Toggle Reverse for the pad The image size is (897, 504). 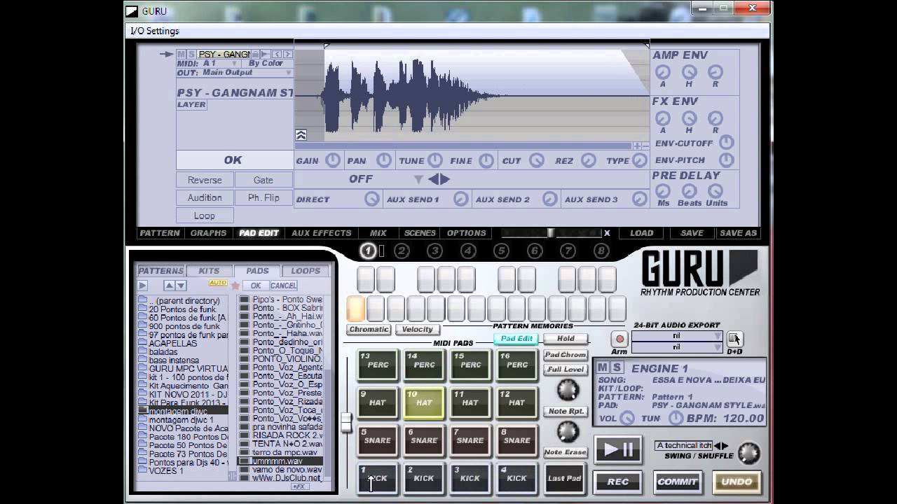click(x=205, y=180)
